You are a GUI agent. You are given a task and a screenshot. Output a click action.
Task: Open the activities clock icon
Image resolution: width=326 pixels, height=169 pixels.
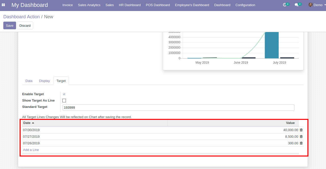285,5
